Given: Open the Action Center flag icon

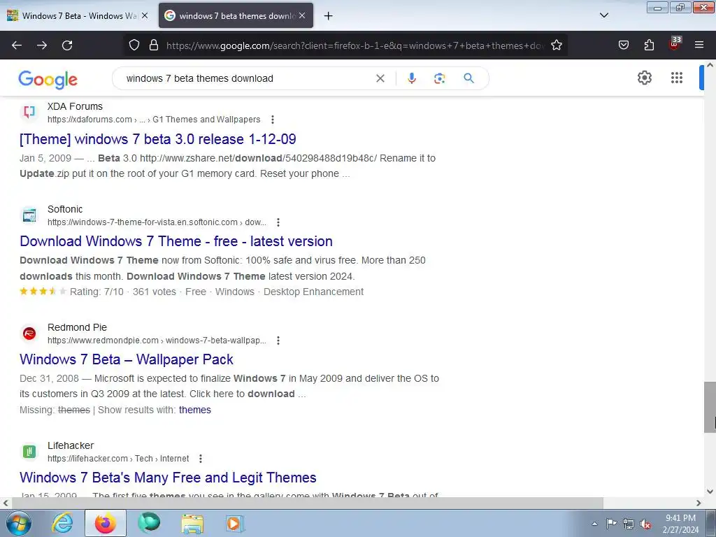Looking at the screenshot, I should click(x=611, y=524).
